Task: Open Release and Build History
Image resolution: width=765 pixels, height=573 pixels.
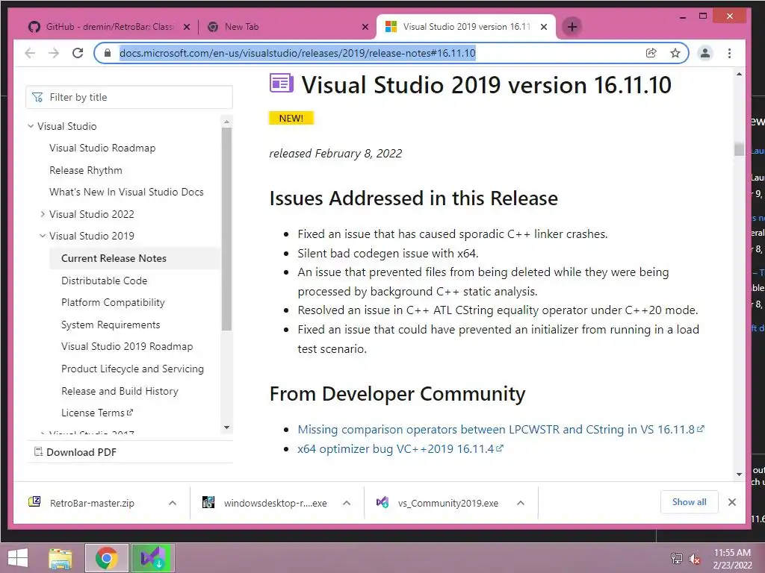Action: click(x=120, y=391)
